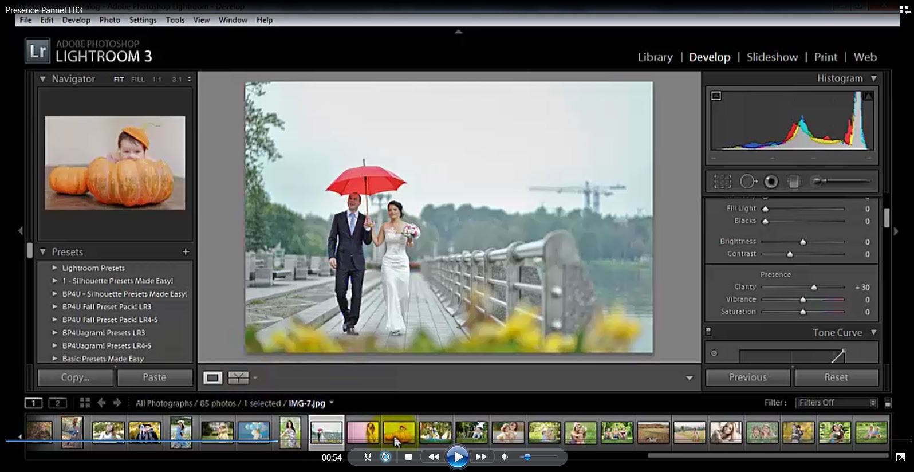Open the toolbar content dropdown arrow
This screenshot has width=914, height=472.
point(690,378)
